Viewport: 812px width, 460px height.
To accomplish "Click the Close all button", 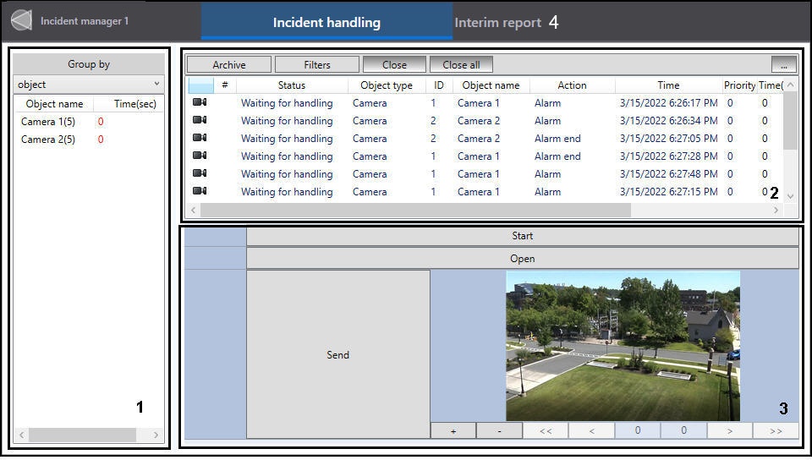I will [461, 64].
